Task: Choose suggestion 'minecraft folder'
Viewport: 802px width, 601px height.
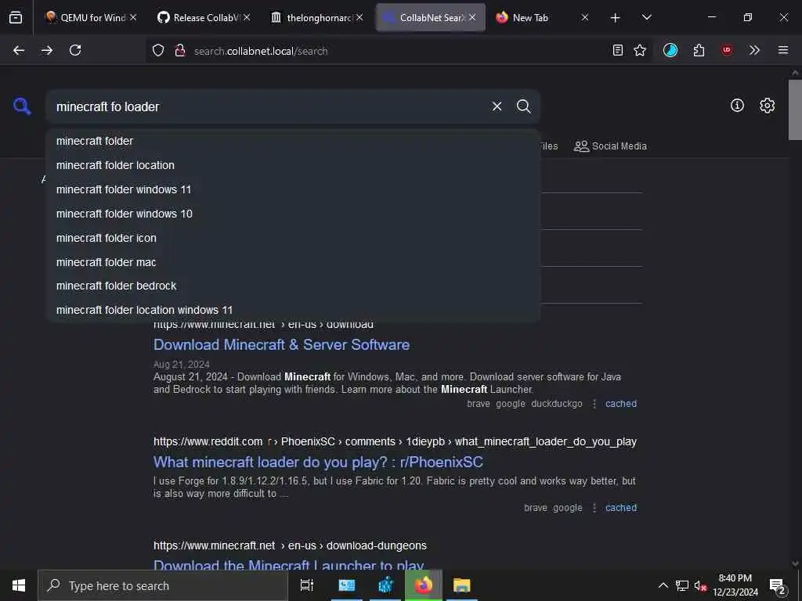Action: click(293, 141)
